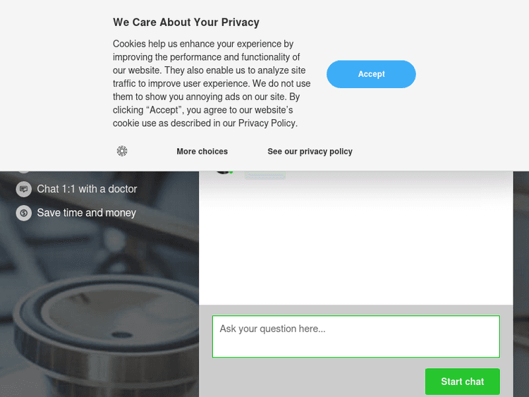
Task: Click the partially hidden chat message bubble
Action: [265, 174]
